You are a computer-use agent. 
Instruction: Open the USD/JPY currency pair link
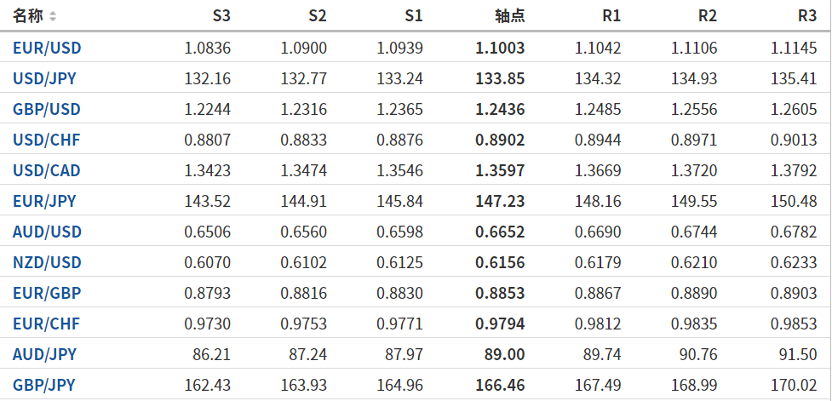coord(44,78)
